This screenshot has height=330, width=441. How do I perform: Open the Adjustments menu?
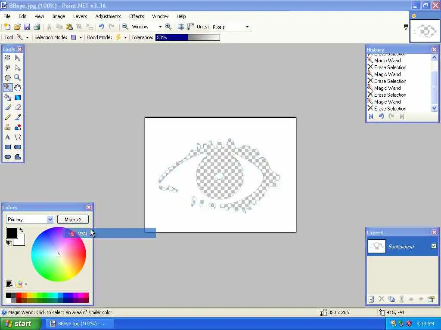[108, 16]
